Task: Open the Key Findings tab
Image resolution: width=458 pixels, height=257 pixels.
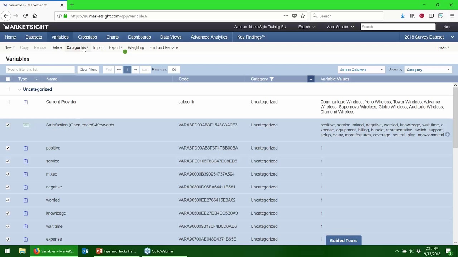Action: point(251,37)
